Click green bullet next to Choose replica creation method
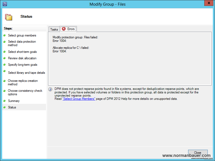Image resolution: width=215 pixels, height=161 pixels. [x=4, y=81]
